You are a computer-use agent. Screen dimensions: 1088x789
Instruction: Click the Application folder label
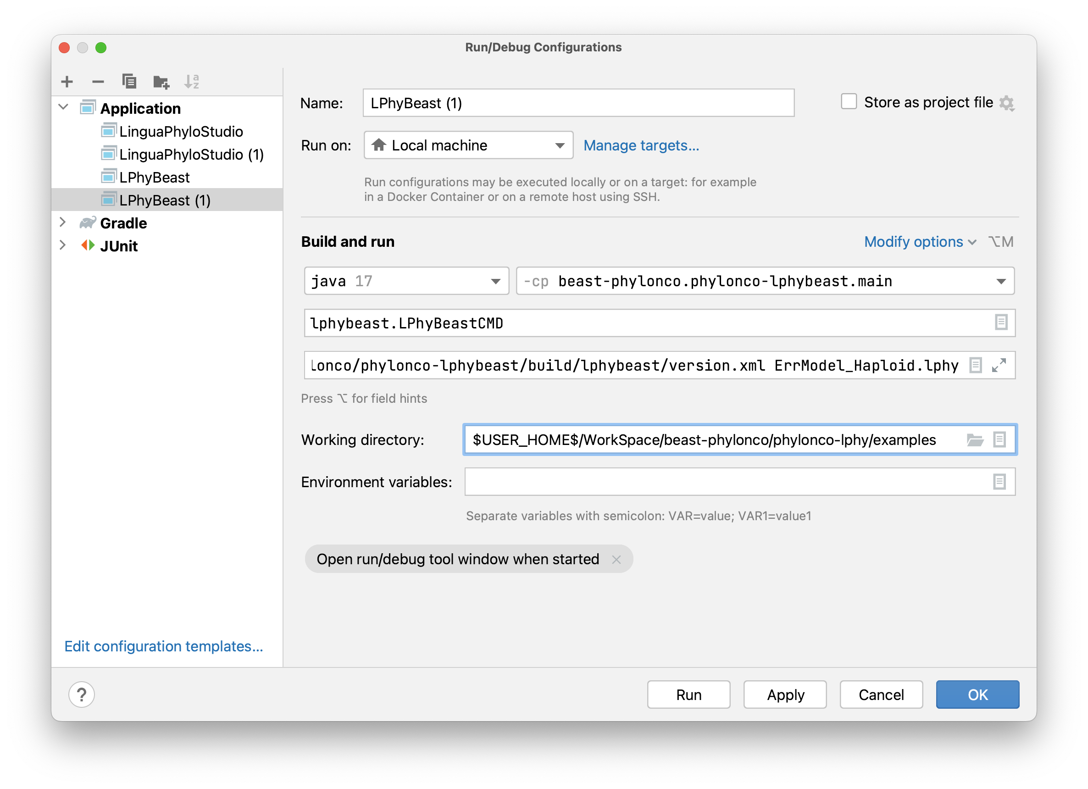[x=140, y=108]
